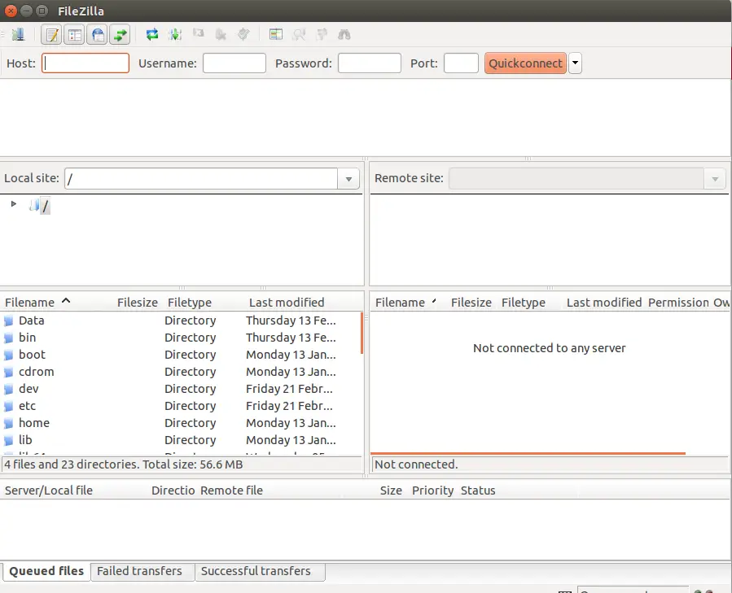
Task: Click the Username input field
Action: pos(235,63)
